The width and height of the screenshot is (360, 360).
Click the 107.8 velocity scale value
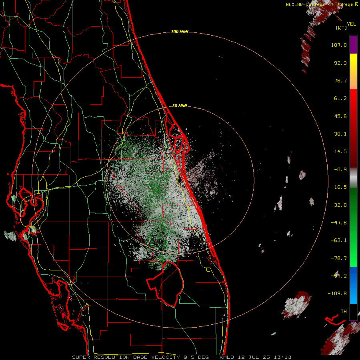339,45
